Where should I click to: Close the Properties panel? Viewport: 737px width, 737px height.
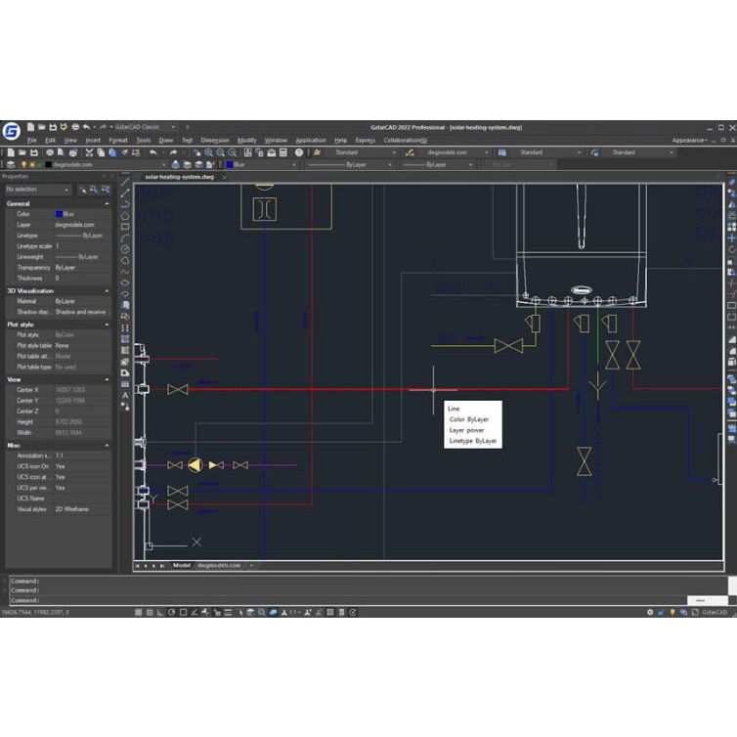click(x=111, y=176)
